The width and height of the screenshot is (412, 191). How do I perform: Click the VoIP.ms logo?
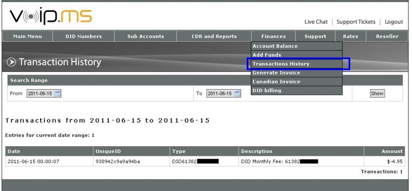point(50,16)
